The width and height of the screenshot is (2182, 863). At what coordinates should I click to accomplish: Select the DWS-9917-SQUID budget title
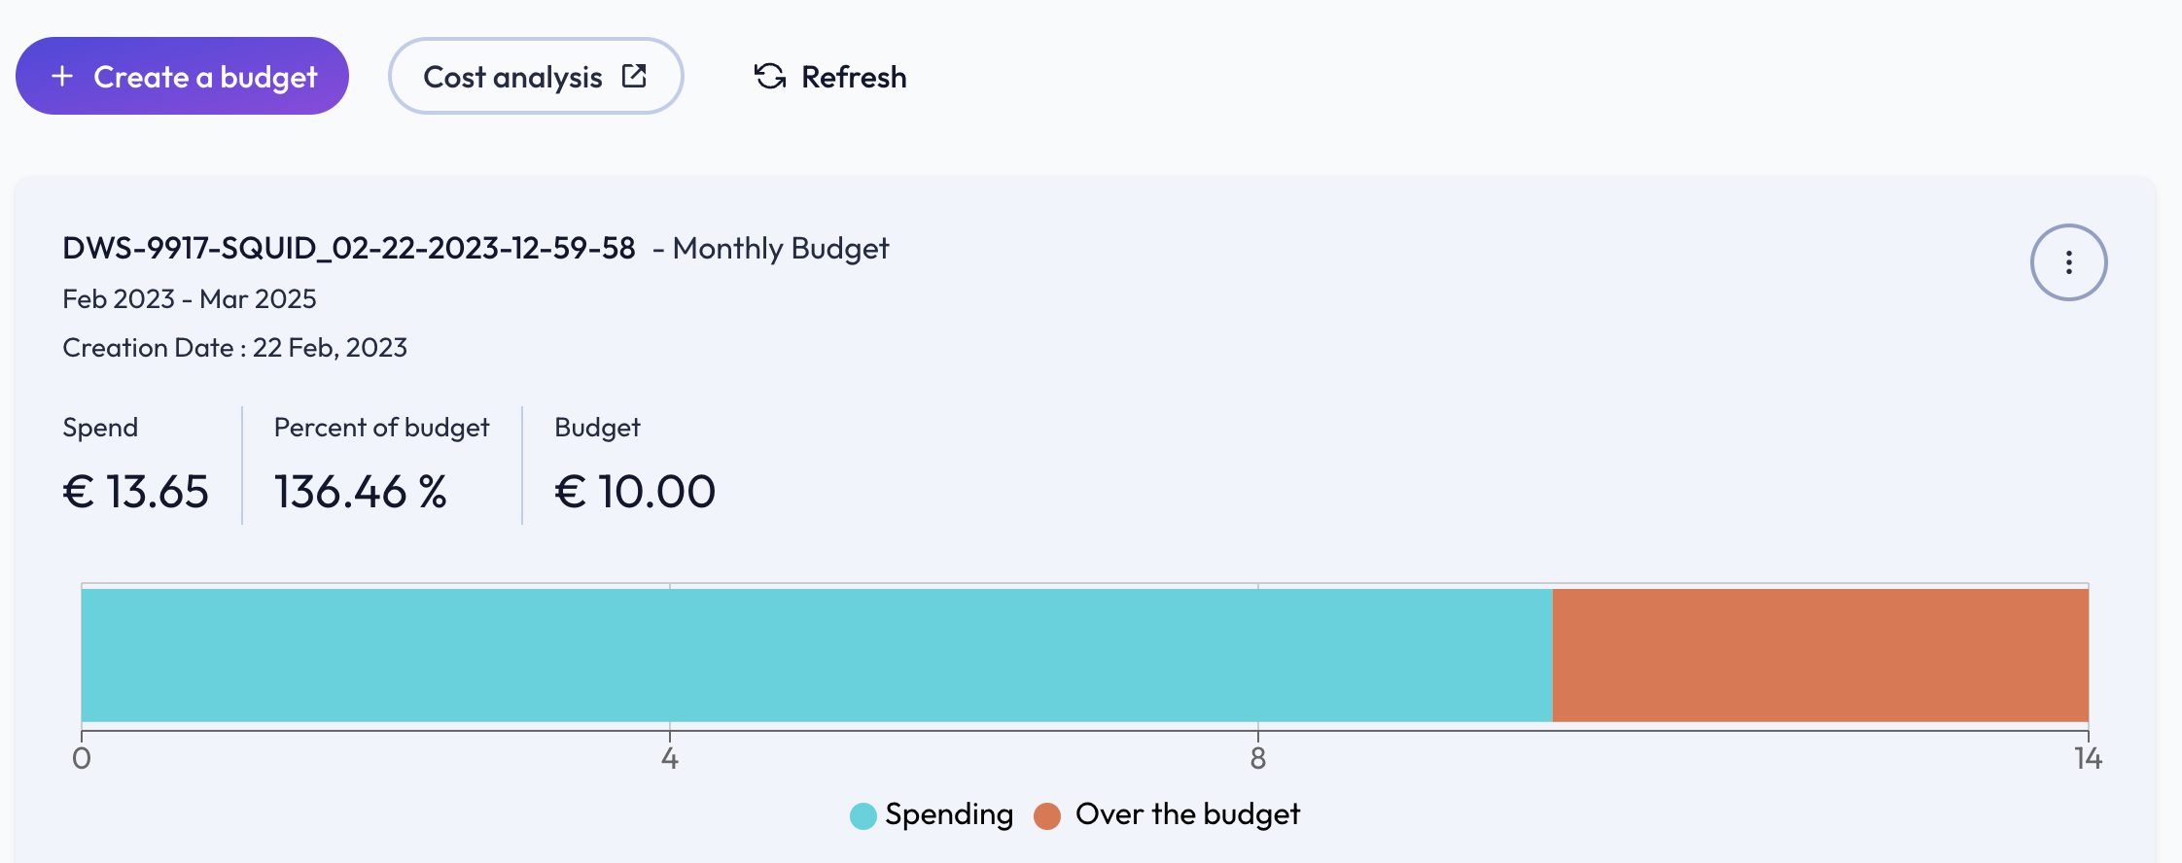pos(349,249)
